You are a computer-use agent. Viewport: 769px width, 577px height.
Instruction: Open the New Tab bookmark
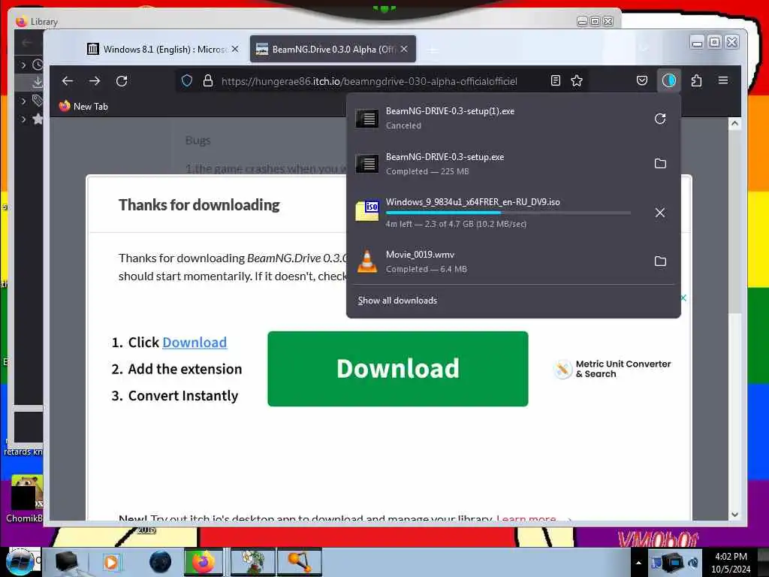83,107
